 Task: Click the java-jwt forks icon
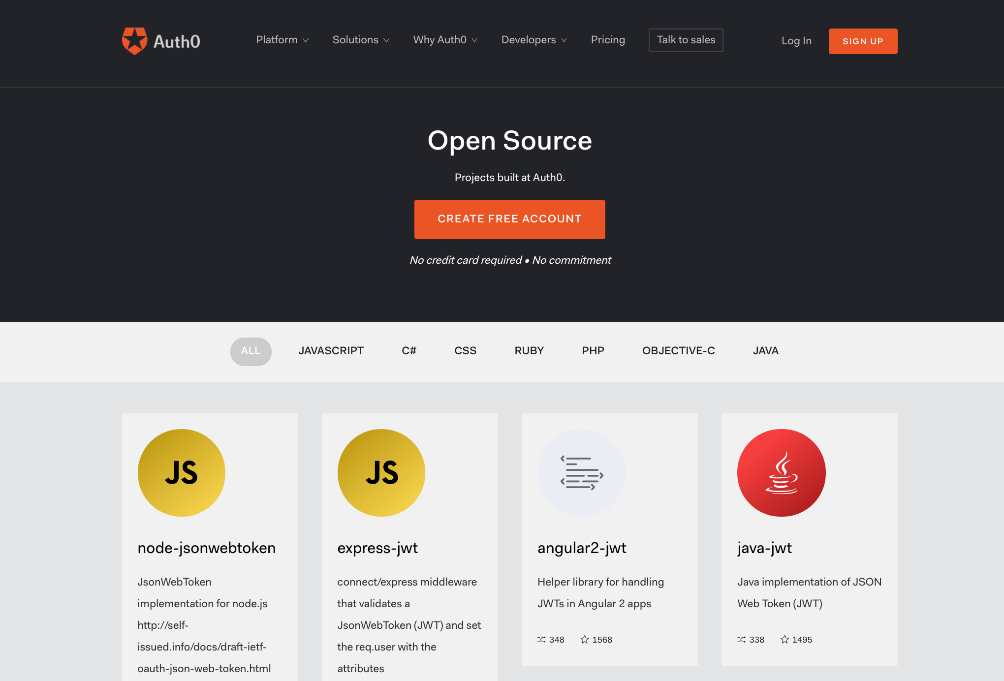(x=741, y=640)
